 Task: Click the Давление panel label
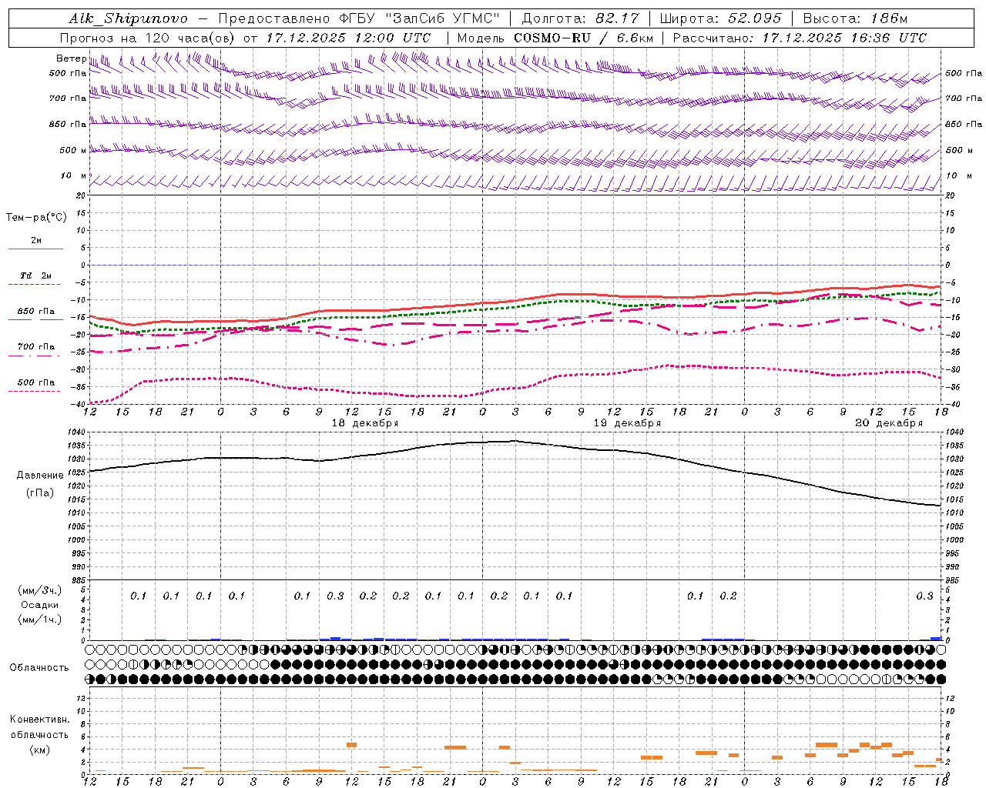[x=40, y=475]
